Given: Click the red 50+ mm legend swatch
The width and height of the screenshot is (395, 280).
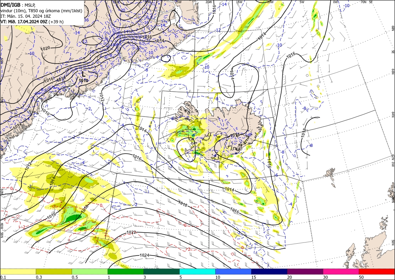Looking at the screenshot, I should coord(377,271).
